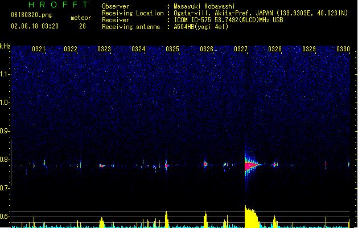Viewport: 358px width, 228px height.
Task: Click the Receiving antenna label
Action: [131, 27]
